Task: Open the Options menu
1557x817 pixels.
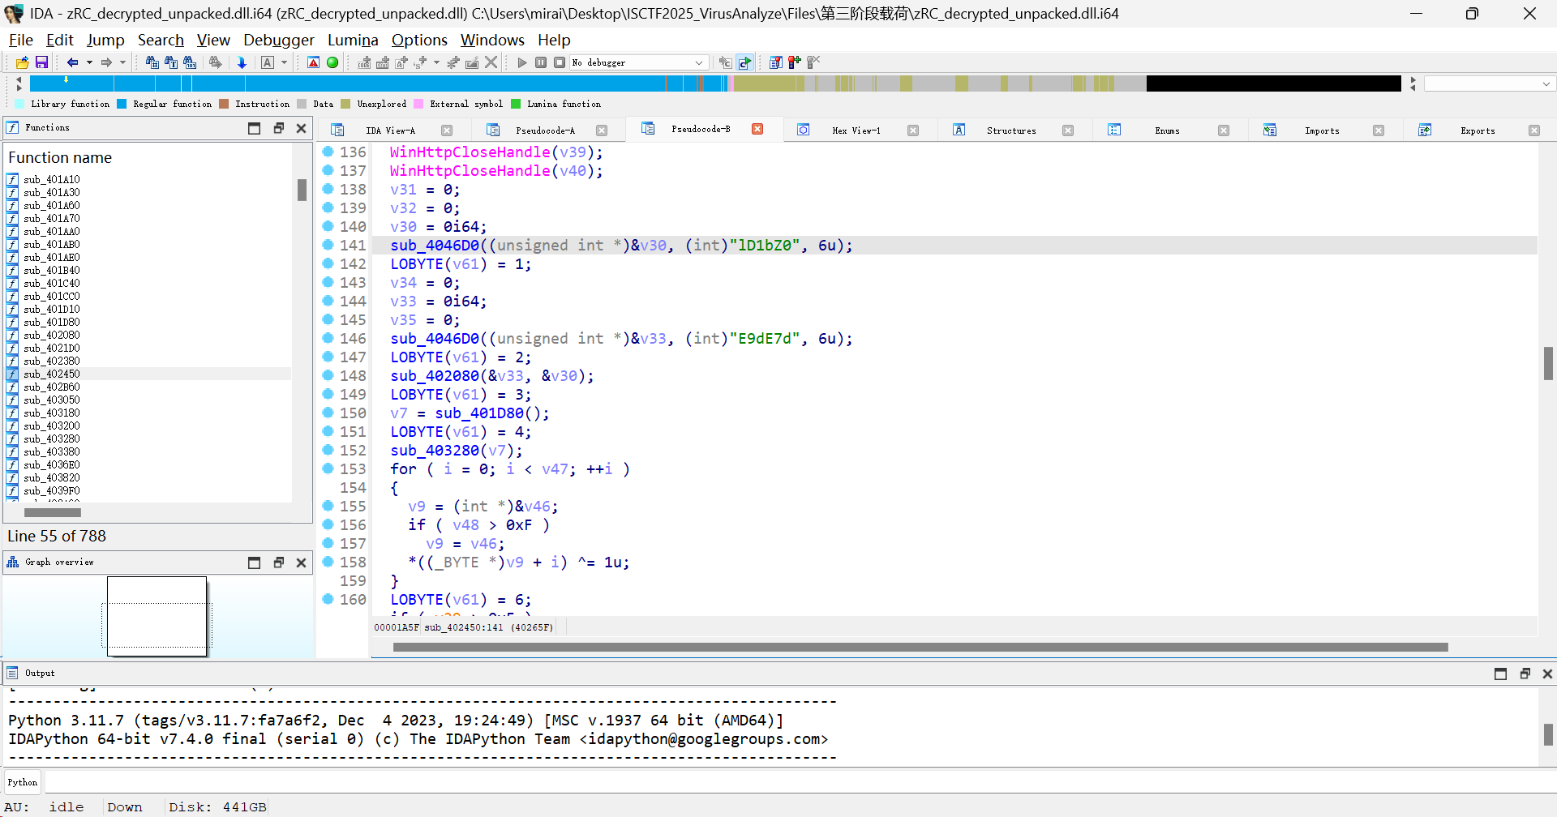Action: pos(419,40)
